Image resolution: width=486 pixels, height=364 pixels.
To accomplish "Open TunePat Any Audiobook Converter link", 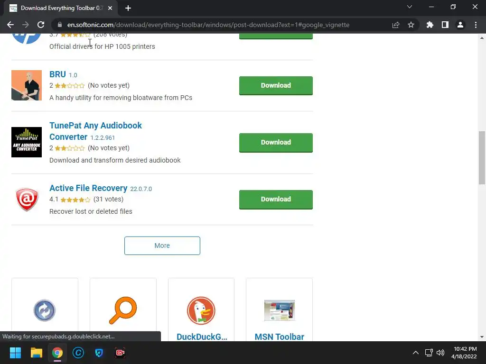I will click(95, 131).
